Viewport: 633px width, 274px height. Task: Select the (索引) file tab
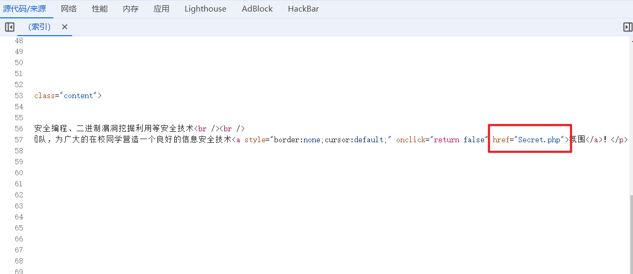tap(39, 27)
